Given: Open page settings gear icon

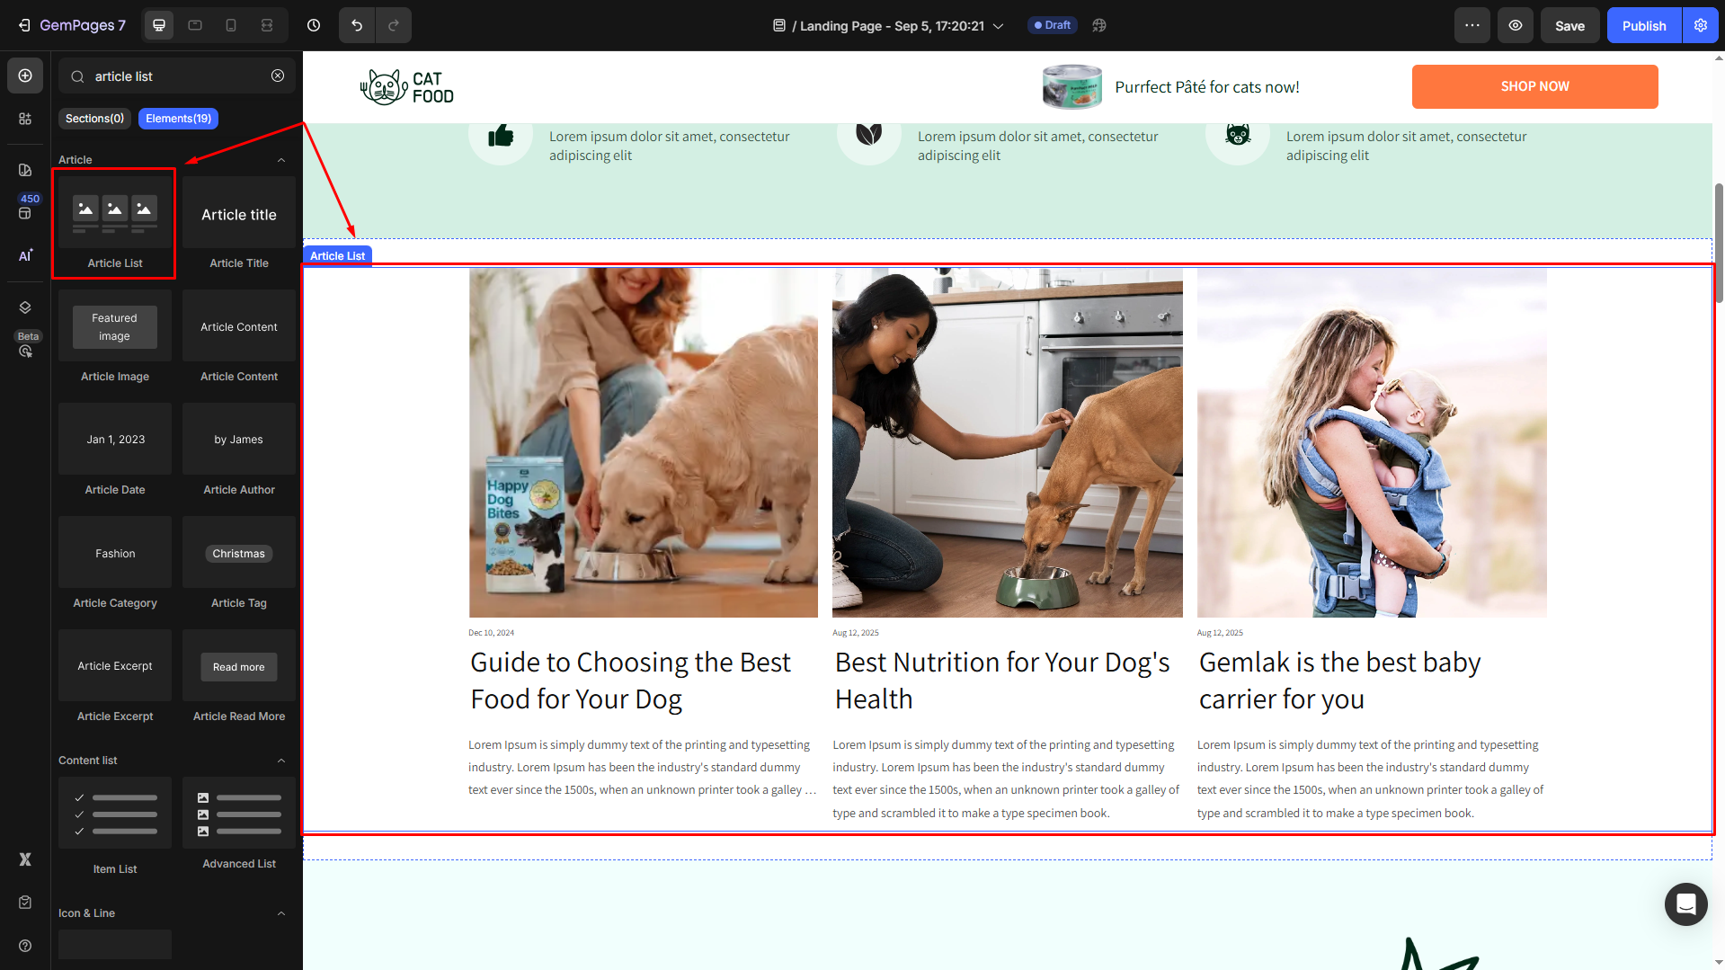Looking at the screenshot, I should click(1700, 25).
